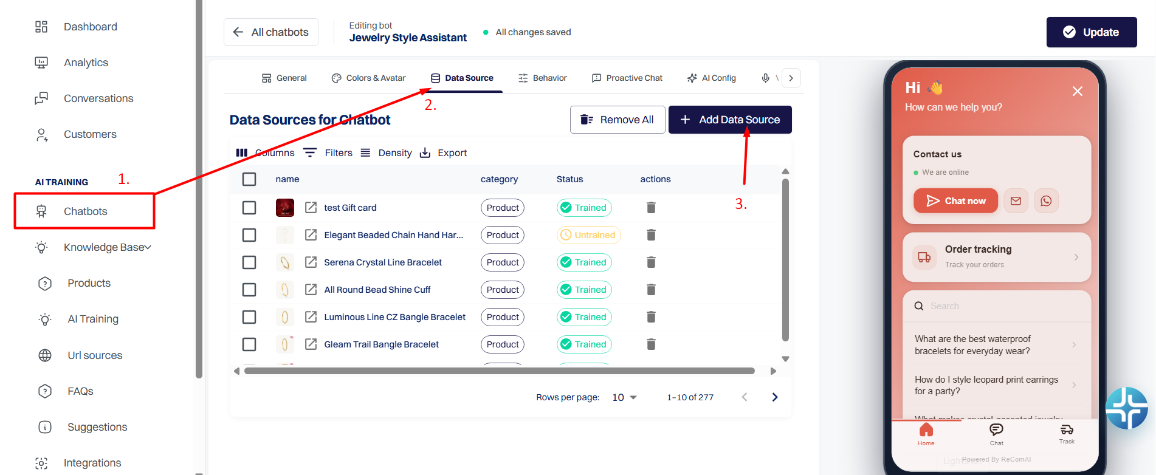
Task: Open Integrations in the sidebar
Action: [78, 463]
